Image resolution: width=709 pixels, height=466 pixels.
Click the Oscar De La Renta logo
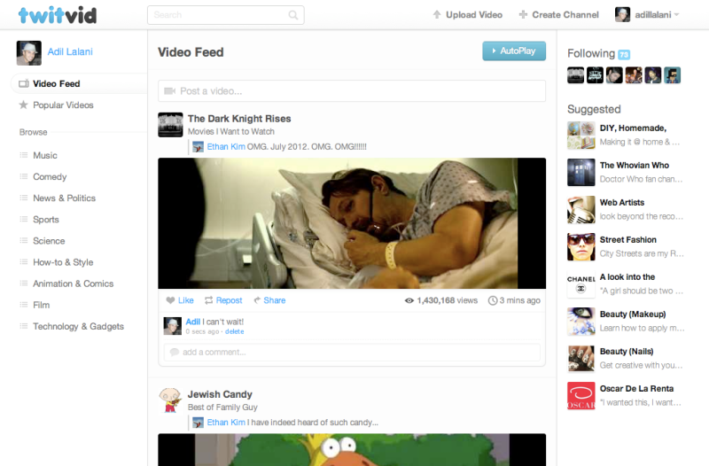point(581,396)
